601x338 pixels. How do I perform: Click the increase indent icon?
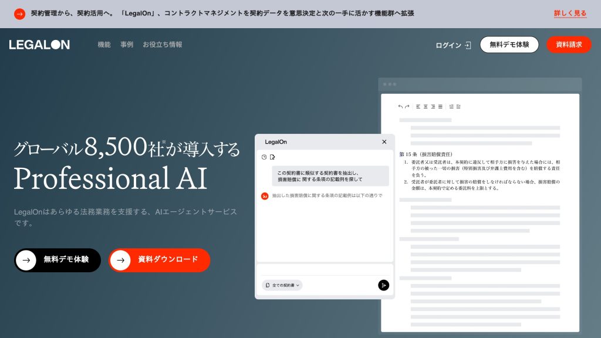click(458, 107)
